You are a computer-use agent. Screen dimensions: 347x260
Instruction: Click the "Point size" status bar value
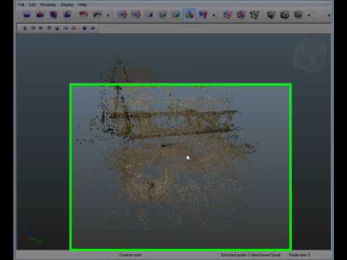(x=299, y=255)
